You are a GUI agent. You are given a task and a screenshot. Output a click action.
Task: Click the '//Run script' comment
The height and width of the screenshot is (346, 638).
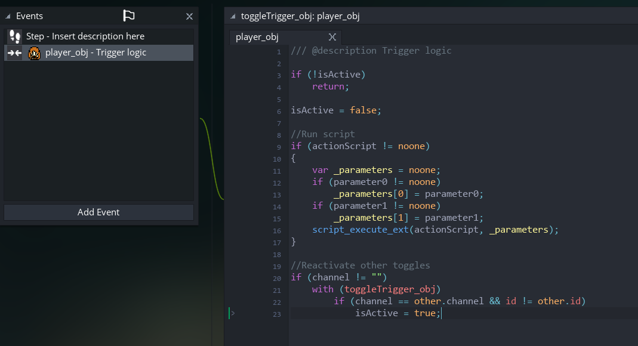pyautogui.click(x=323, y=134)
